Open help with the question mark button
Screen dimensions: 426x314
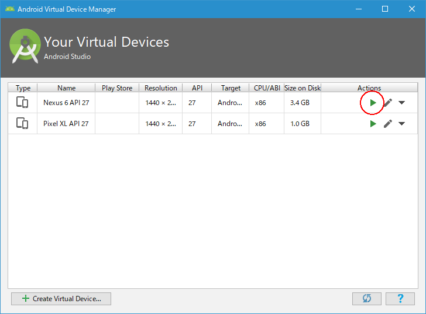click(x=400, y=299)
